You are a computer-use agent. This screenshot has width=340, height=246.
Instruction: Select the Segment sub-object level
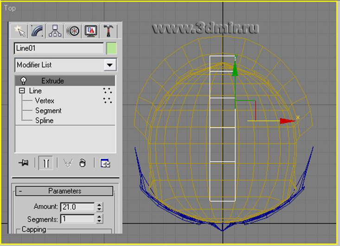click(48, 111)
